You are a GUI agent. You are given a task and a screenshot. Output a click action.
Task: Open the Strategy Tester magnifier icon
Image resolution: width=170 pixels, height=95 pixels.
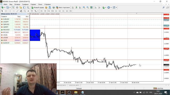pos(28,7)
